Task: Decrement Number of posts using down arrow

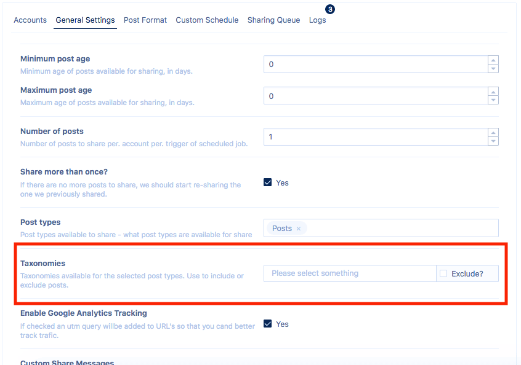Action: [x=493, y=141]
